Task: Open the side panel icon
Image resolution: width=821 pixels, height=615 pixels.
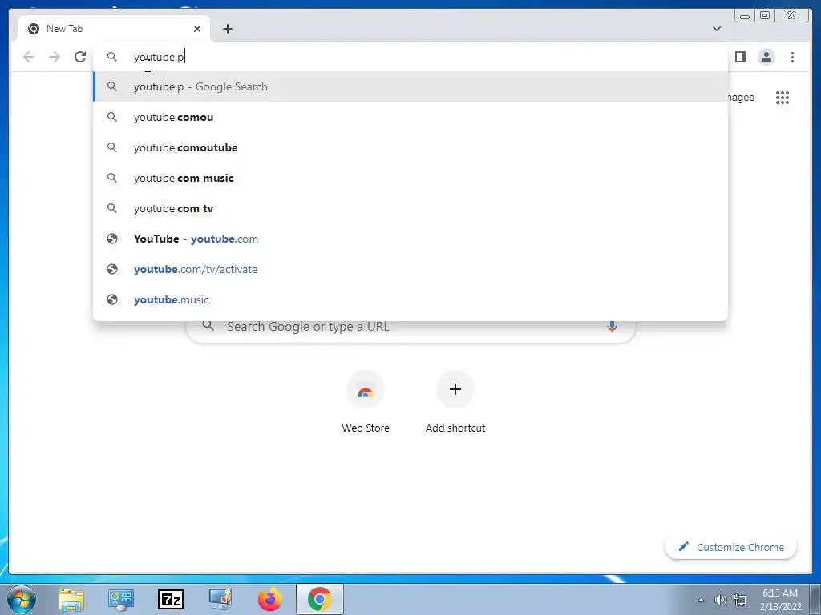Action: [740, 57]
